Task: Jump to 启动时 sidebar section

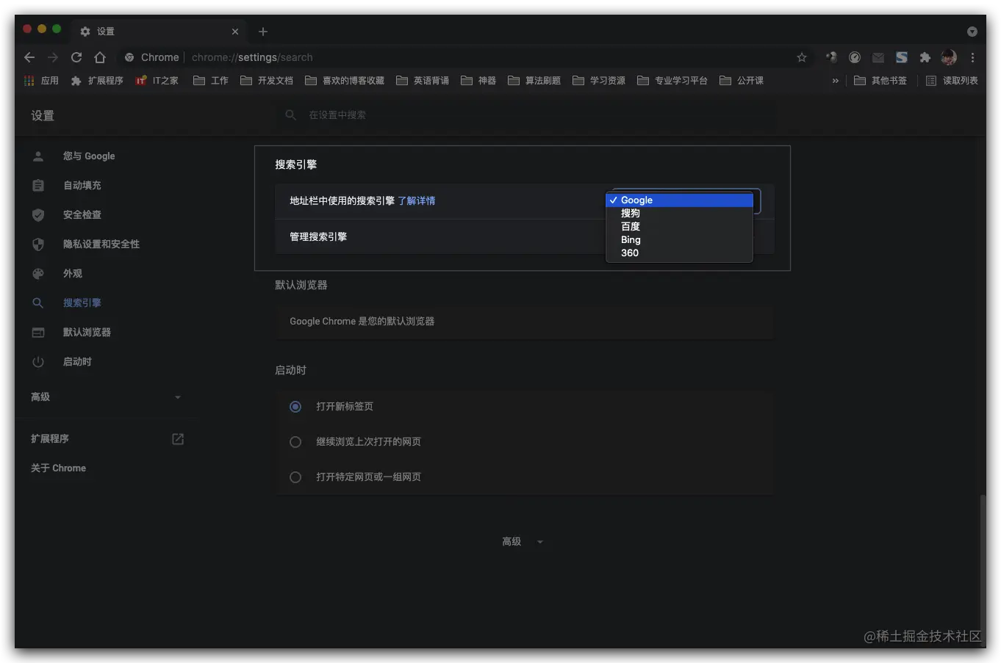Action: [x=77, y=362]
